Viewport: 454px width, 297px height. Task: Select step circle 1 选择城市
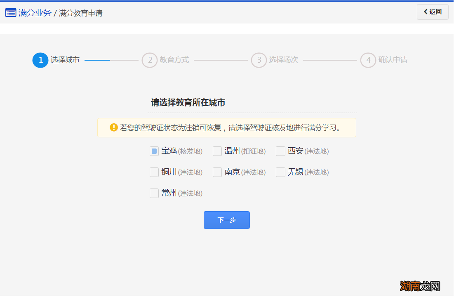pos(40,60)
